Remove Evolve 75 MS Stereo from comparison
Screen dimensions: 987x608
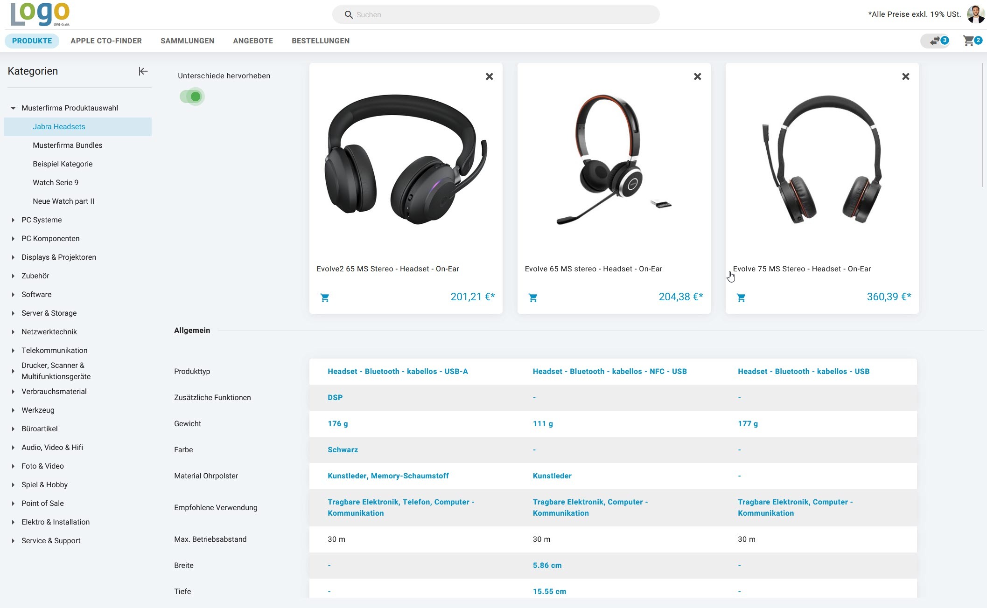coord(905,76)
